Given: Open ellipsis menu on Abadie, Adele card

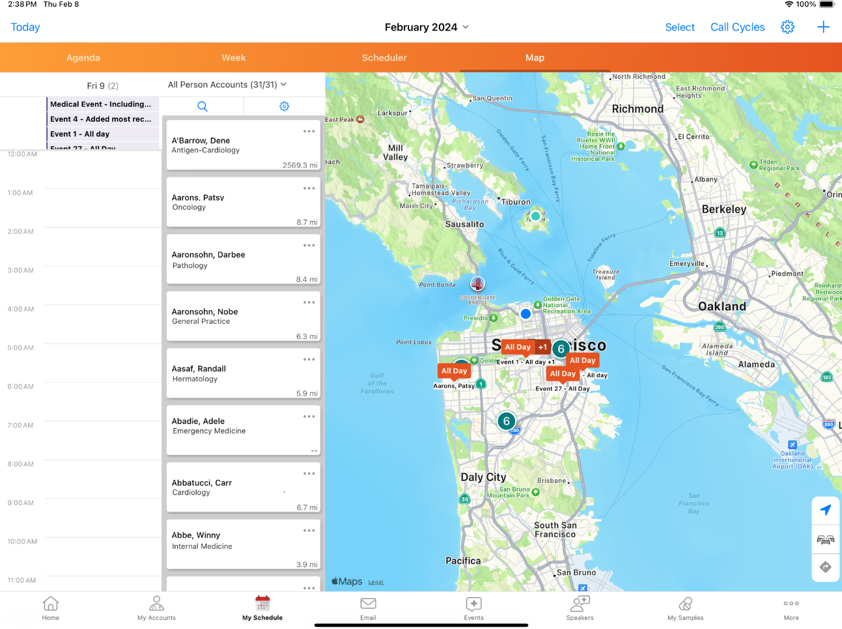Looking at the screenshot, I should [x=309, y=417].
